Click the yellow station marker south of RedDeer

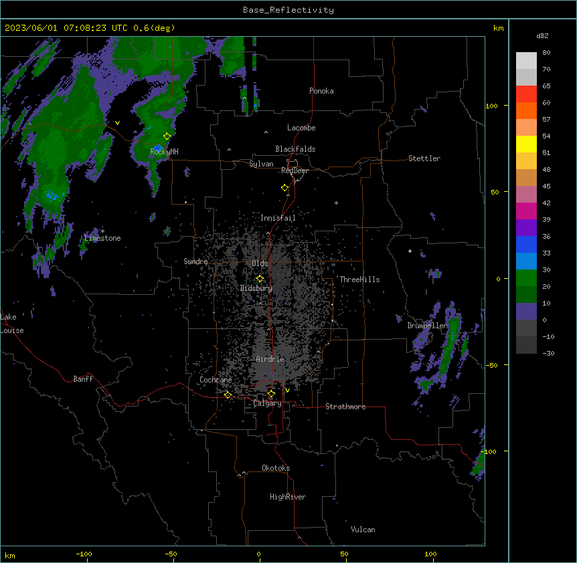pos(285,188)
